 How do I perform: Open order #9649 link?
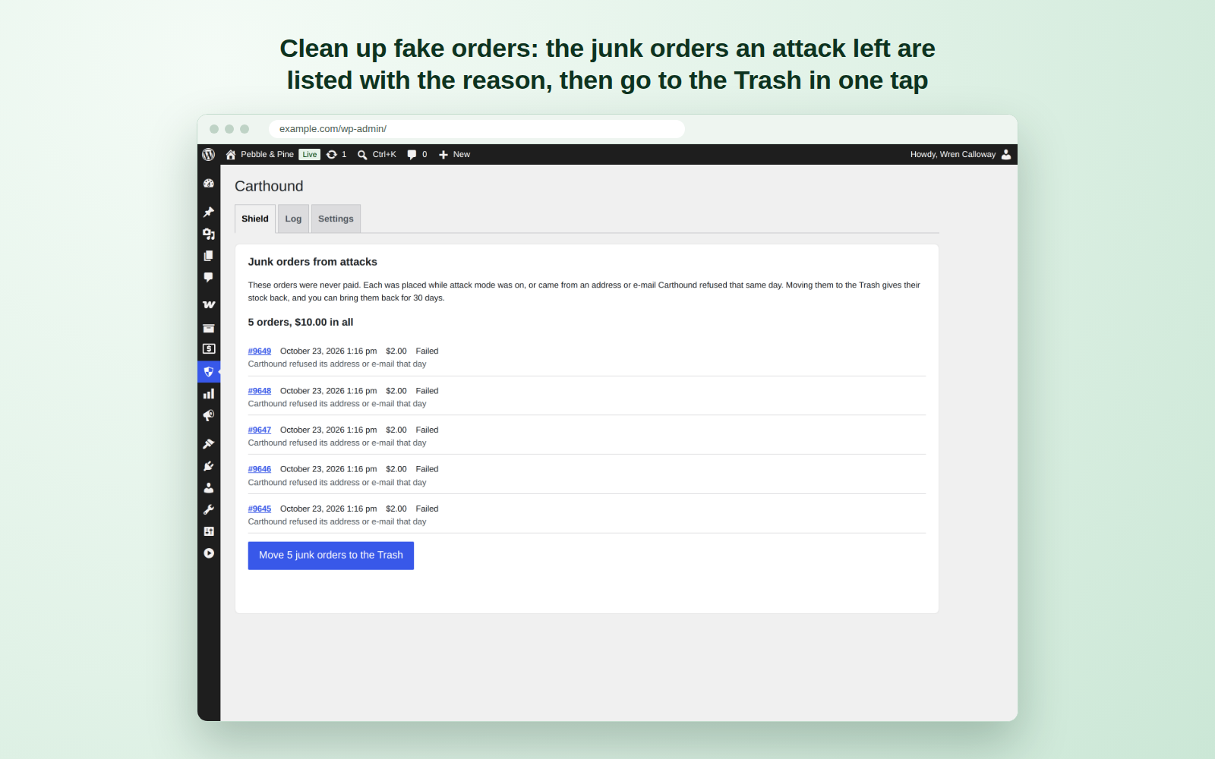click(260, 351)
